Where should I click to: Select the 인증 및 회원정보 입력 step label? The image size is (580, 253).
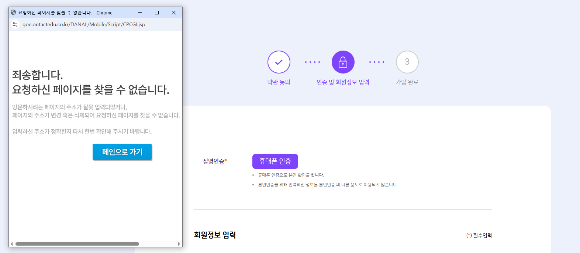tap(343, 82)
